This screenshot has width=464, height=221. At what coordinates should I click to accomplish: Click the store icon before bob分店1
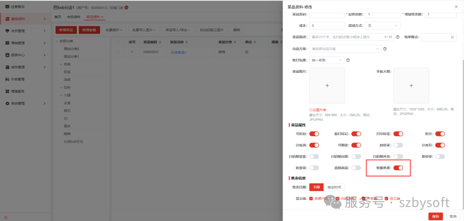(x=55, y=7)
